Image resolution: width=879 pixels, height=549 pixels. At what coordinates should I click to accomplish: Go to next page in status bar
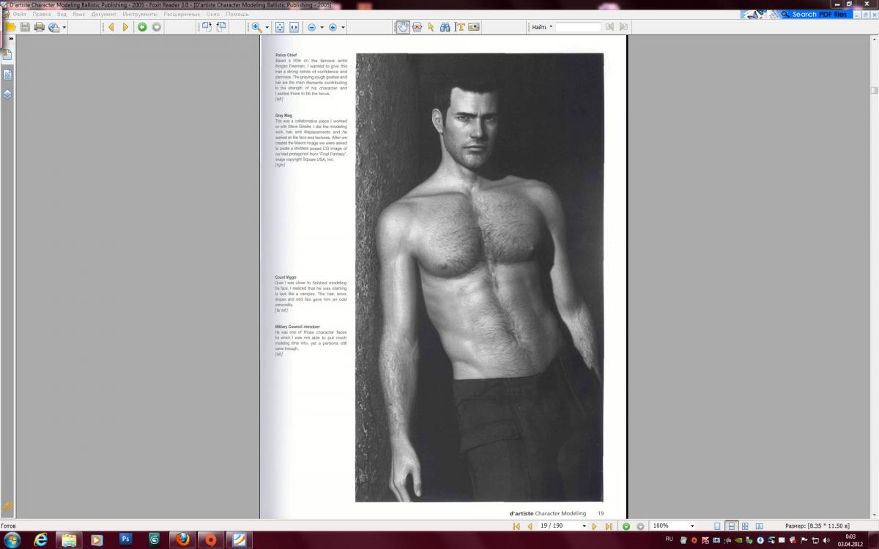pos(595,526)
